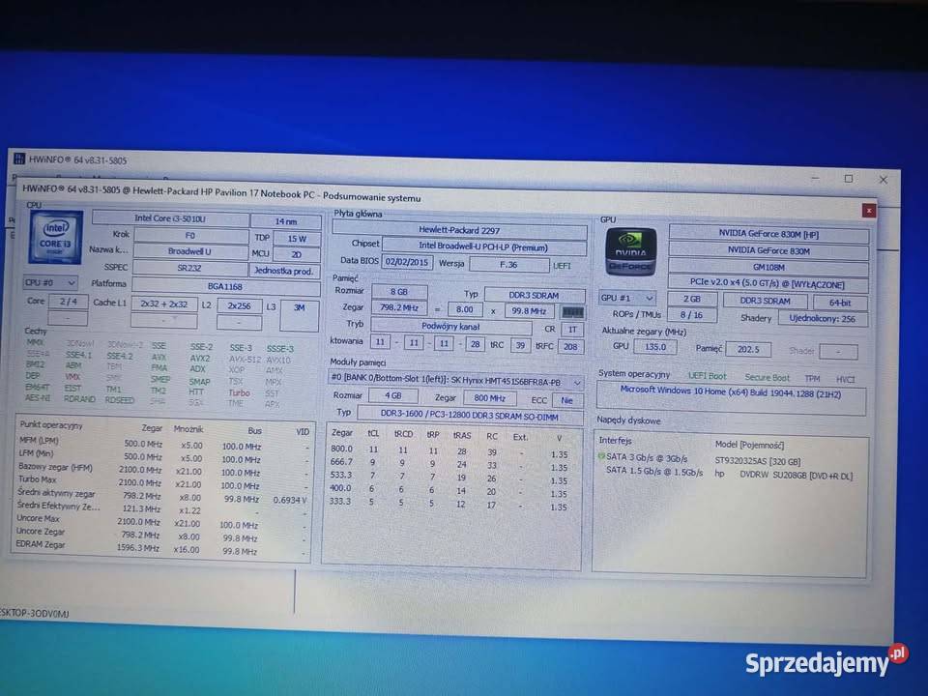Click the 2 GB video memory field
This screenshot has width=928, height=696.
tap(692, 299)
